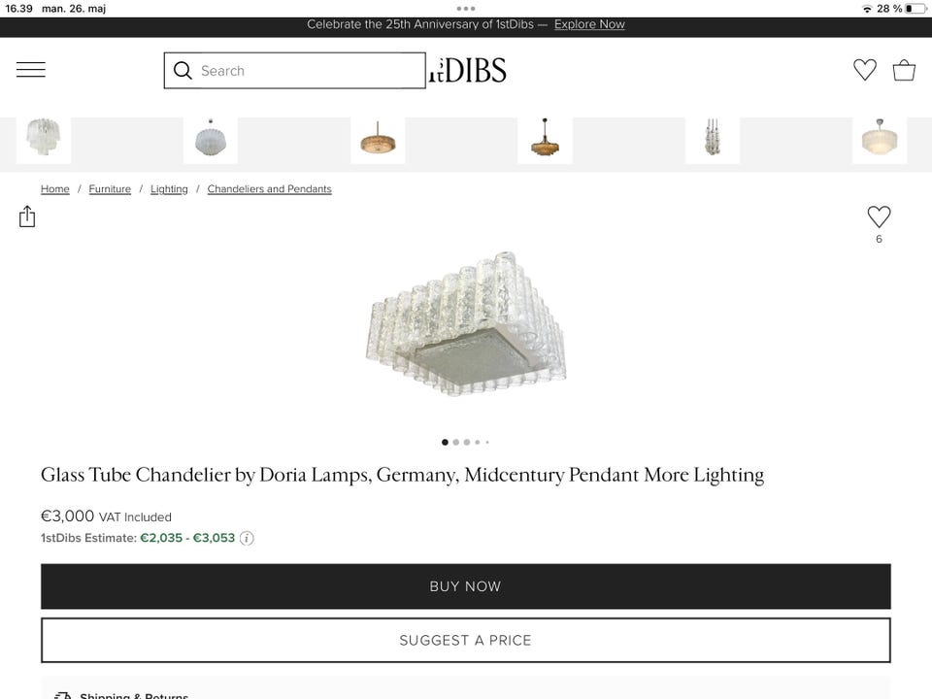The image size is (932, 699).
Task: Focus the Search input field
Action: [x=295, y=70]
